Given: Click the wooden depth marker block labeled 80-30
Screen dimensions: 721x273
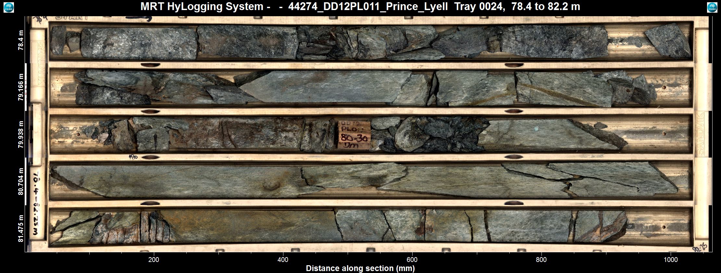Looking at the screenshot, I should pos(354,136).
